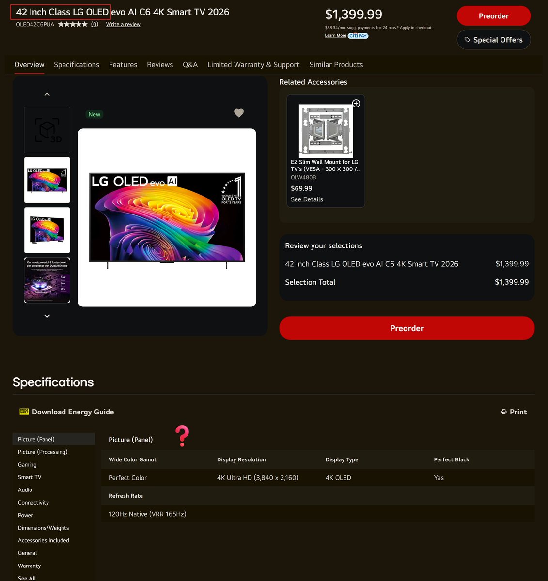Select the Q&A tab
The width and height of the screenshot is (548, 581).
click(190, 65)
